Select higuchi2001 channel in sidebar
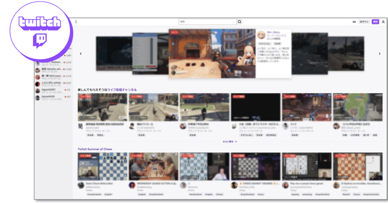This screenshot has width=388, height=203. 53,91
